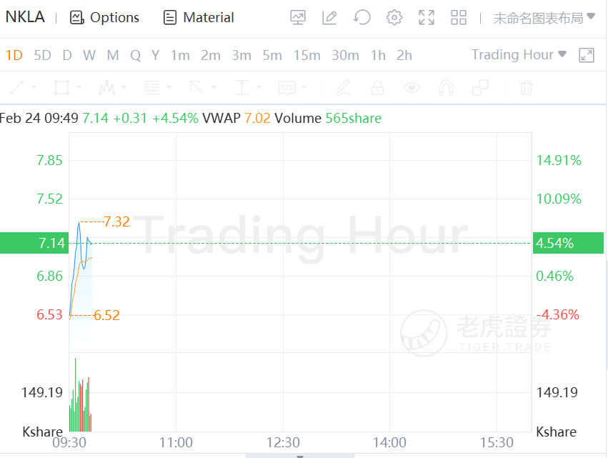The height and width of the screenshot is (458, 608).
Task: Click the Material button
Action: click(x=199, y=18)
